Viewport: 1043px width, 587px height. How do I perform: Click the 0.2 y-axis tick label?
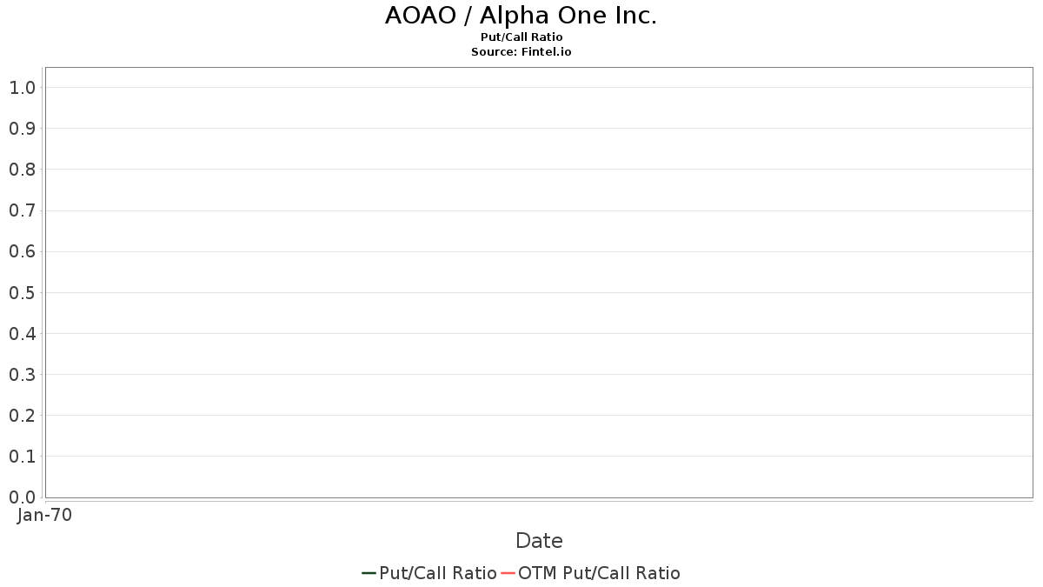coord(22,416)
